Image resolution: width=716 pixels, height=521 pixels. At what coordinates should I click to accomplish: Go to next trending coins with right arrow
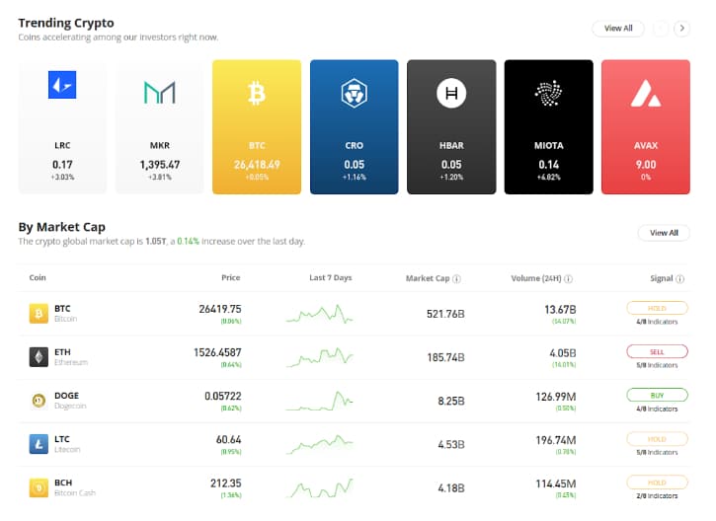pyautogui.click(x=681, y=29)
